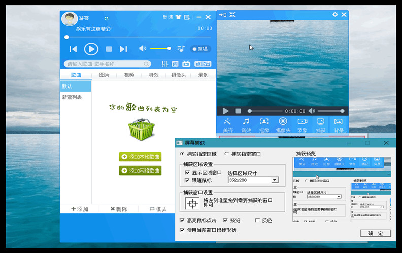Click the 背景 background image icon

(339, 124)
